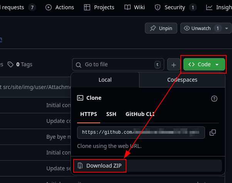232x183 pixels.
Task: Click the help question mark icon
Action: pyautogui.click(x=214, y=99)
